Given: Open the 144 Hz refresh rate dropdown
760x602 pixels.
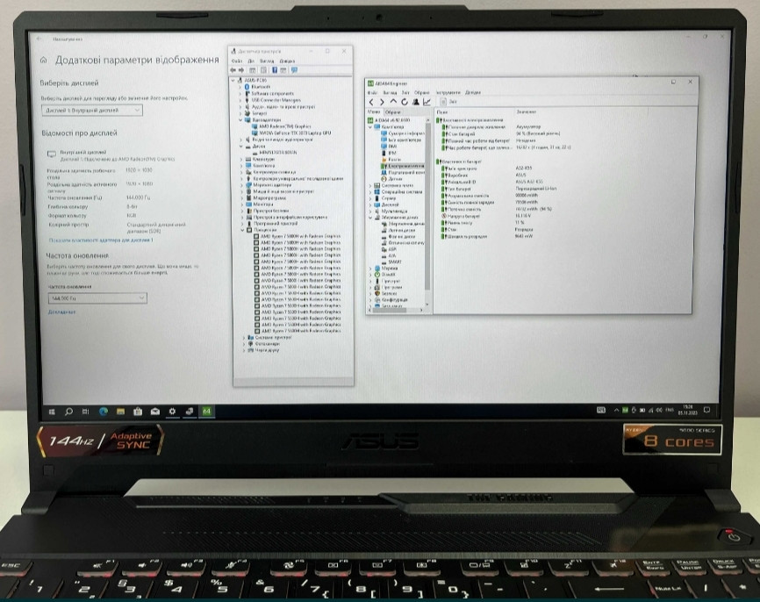Looking at the screenshot, I should coord(96,298).
